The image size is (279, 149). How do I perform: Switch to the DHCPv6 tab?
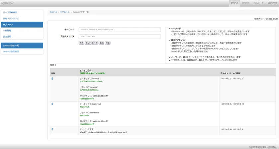click(x=246, y=3)
